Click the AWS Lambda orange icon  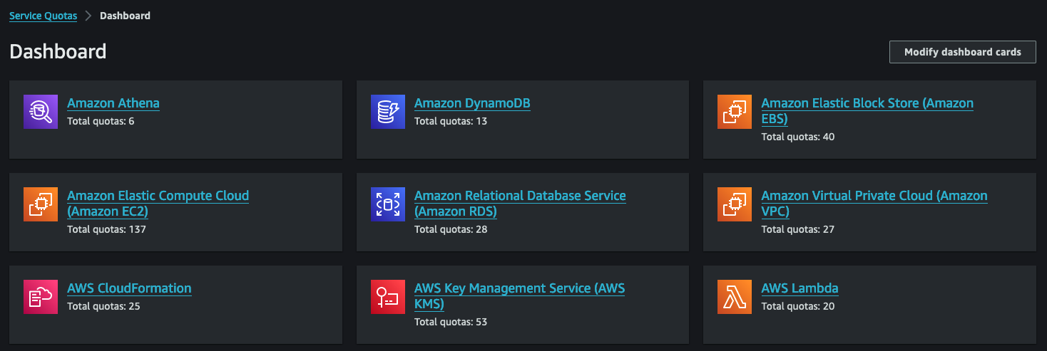[x=735, y=297]
